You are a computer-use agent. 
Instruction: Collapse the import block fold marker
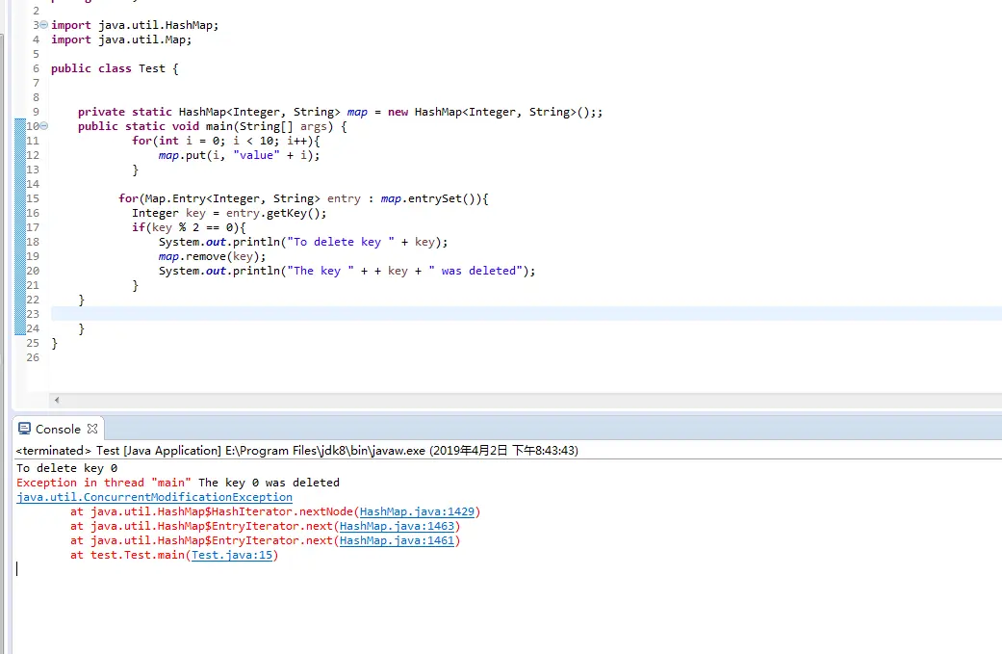44,25
